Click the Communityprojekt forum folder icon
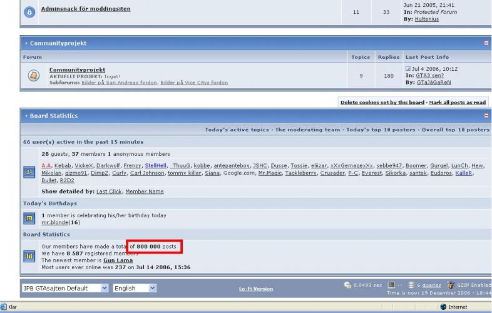 coord(33,75)
